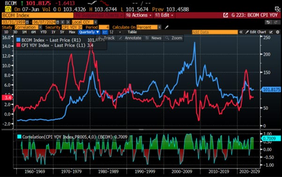Click the Correlation study field

coord(26,27)
